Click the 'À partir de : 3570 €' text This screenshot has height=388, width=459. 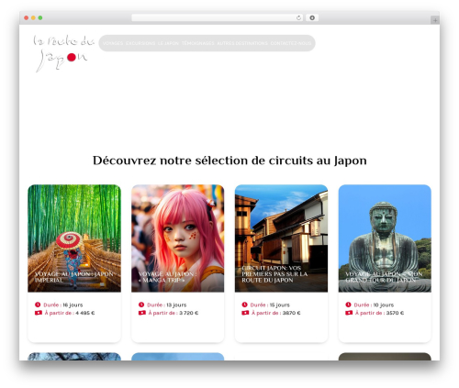tap(379, 313)
